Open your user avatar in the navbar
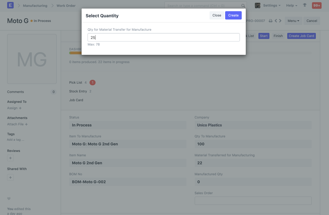329x215 pixels. pos(257,5)
